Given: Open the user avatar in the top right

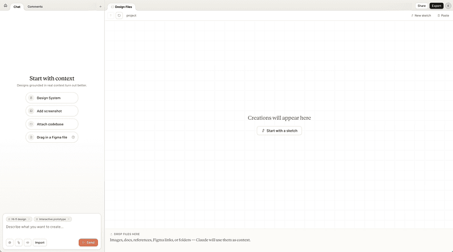Looking at the screenshot, I should coord(448,6).
